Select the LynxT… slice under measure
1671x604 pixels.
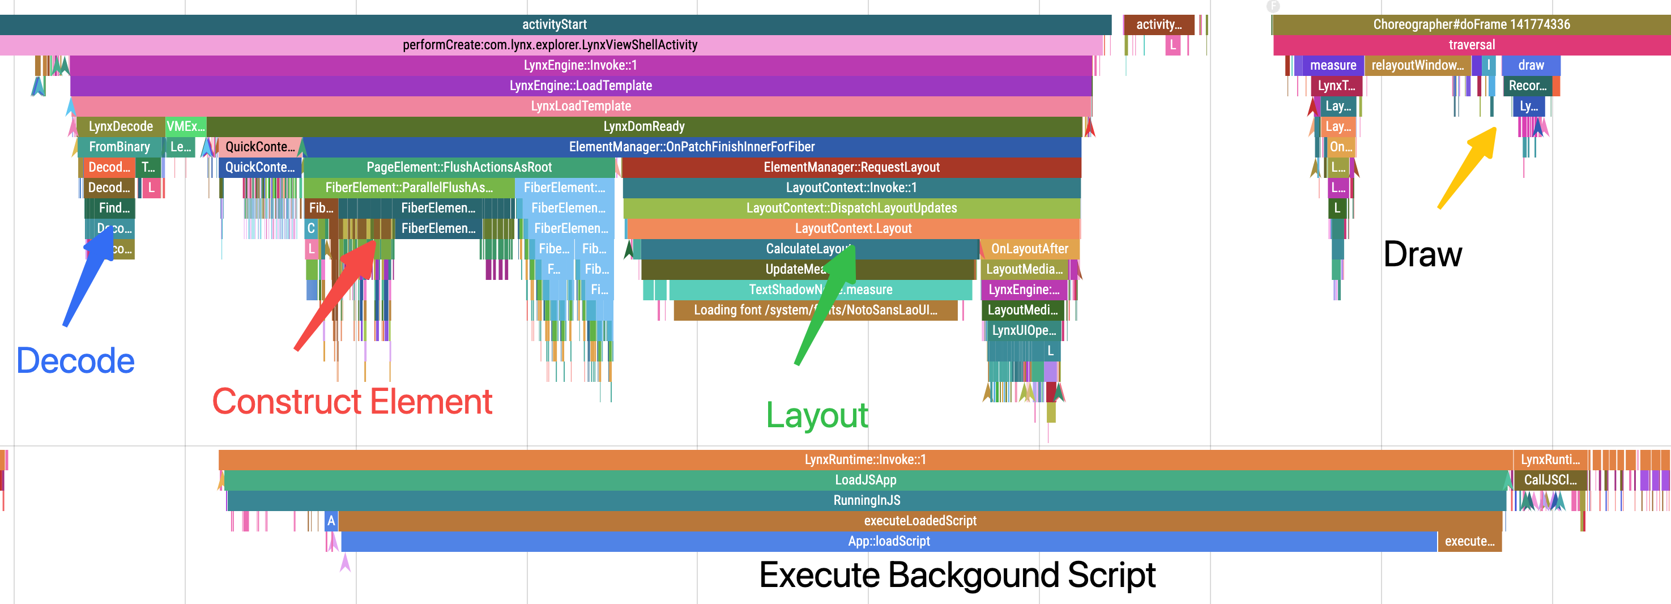(x=1336, y=86)
